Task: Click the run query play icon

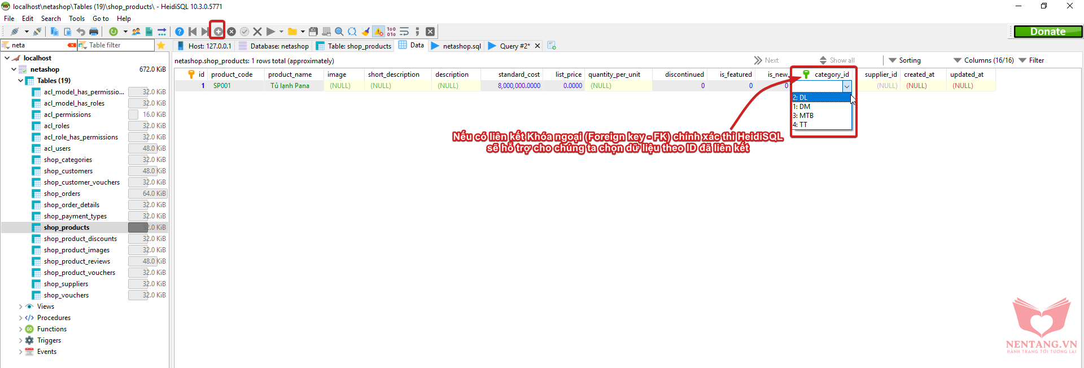Action: pyautogui.click(x=270, y=32)
